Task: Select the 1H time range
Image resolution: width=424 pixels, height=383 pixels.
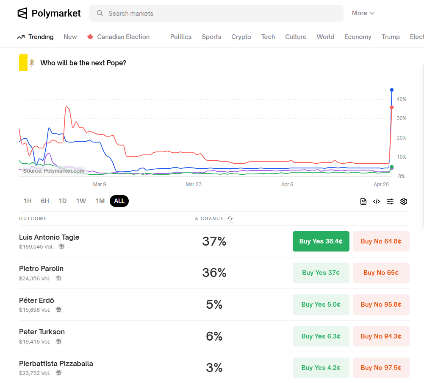Action: [28, 201]
